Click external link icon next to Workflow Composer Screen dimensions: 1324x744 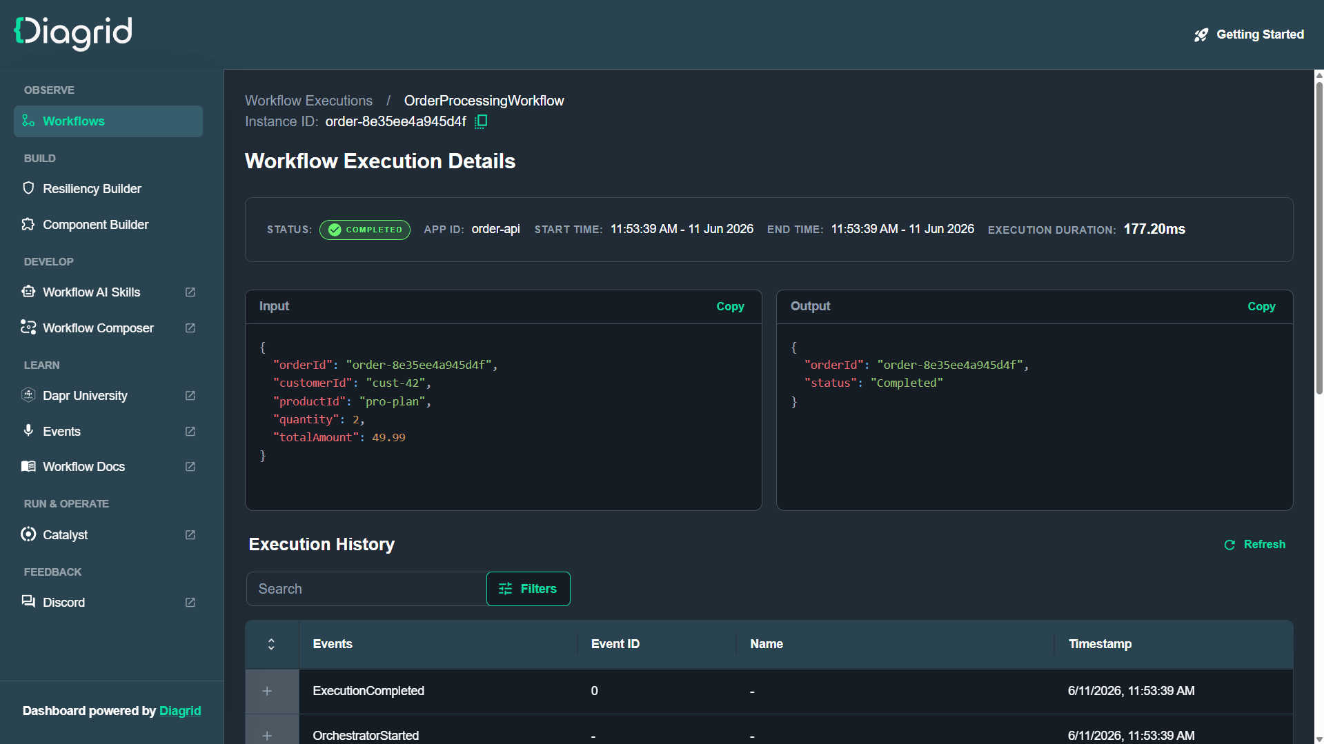tap(190, 328)
